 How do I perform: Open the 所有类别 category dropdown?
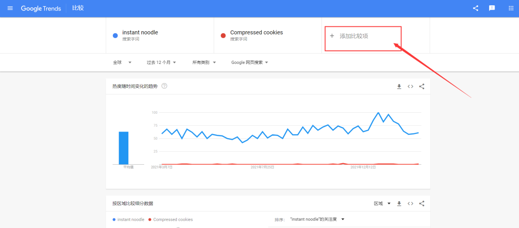click(204, 62)
